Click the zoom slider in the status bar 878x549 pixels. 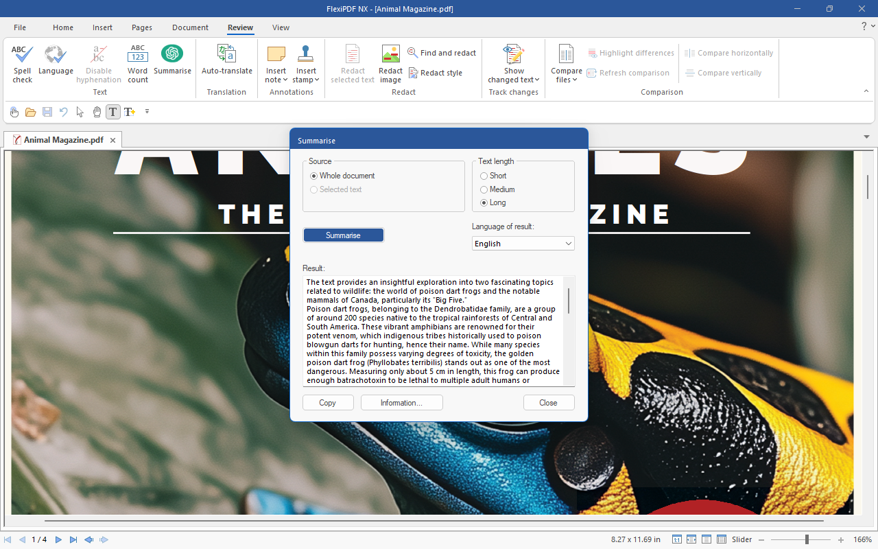(x=807, y=540)
